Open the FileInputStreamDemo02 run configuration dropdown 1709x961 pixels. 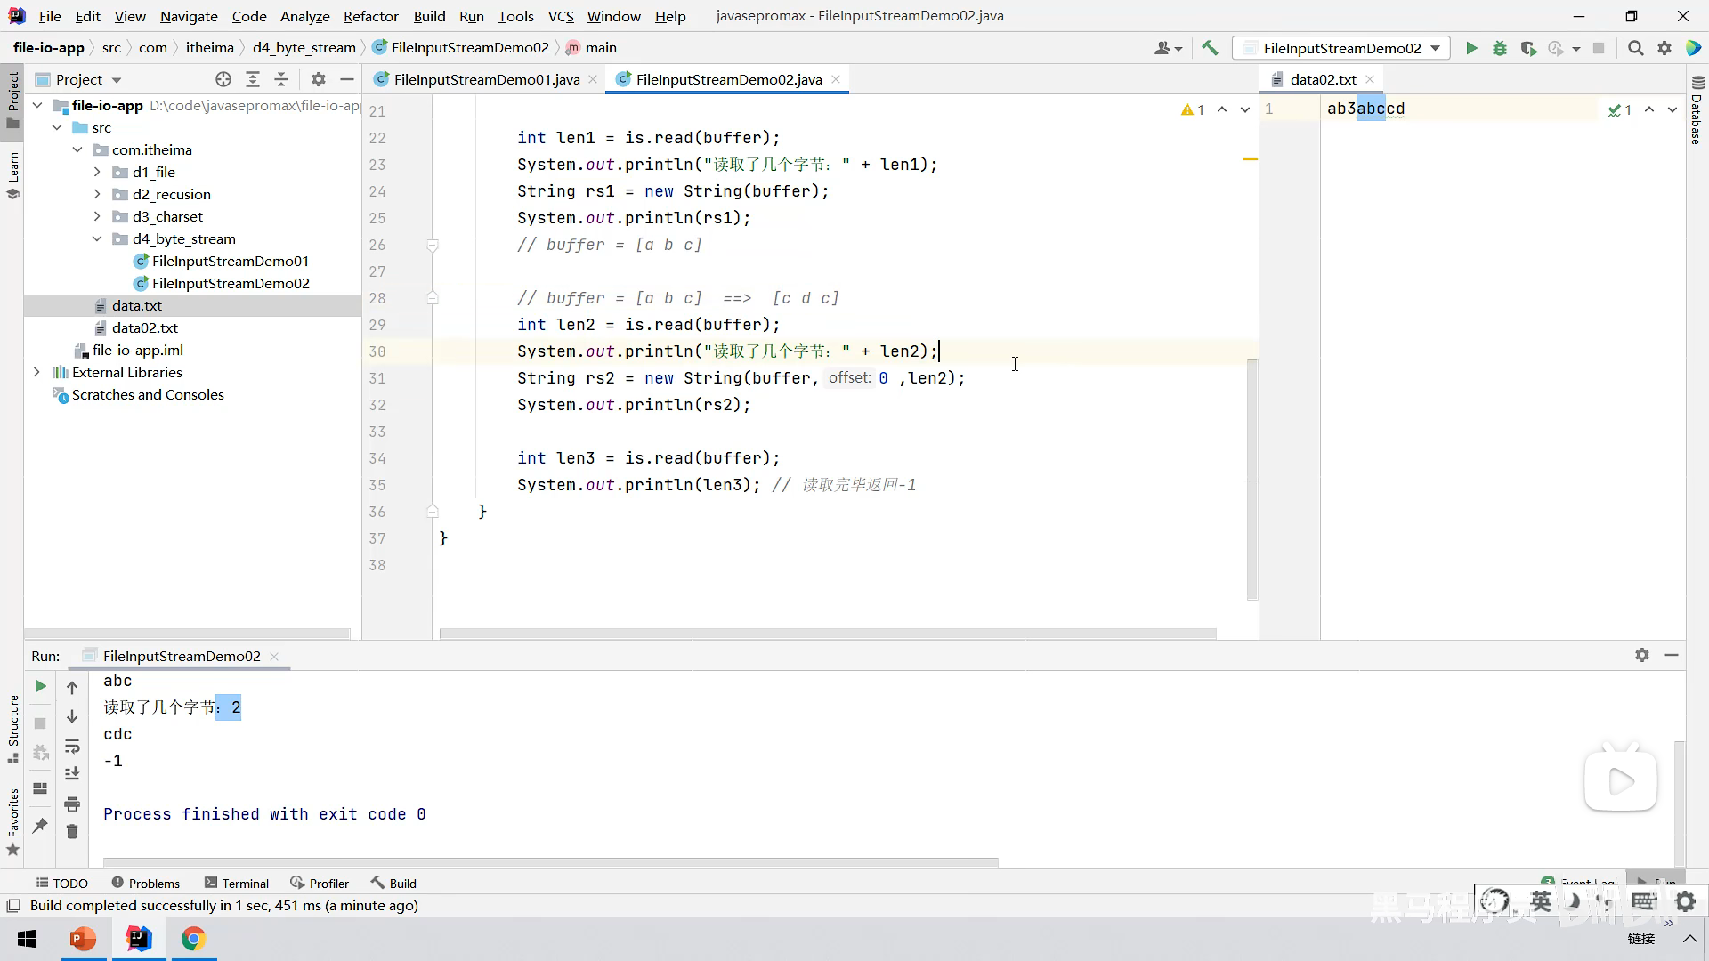(x=1341, y=48)
